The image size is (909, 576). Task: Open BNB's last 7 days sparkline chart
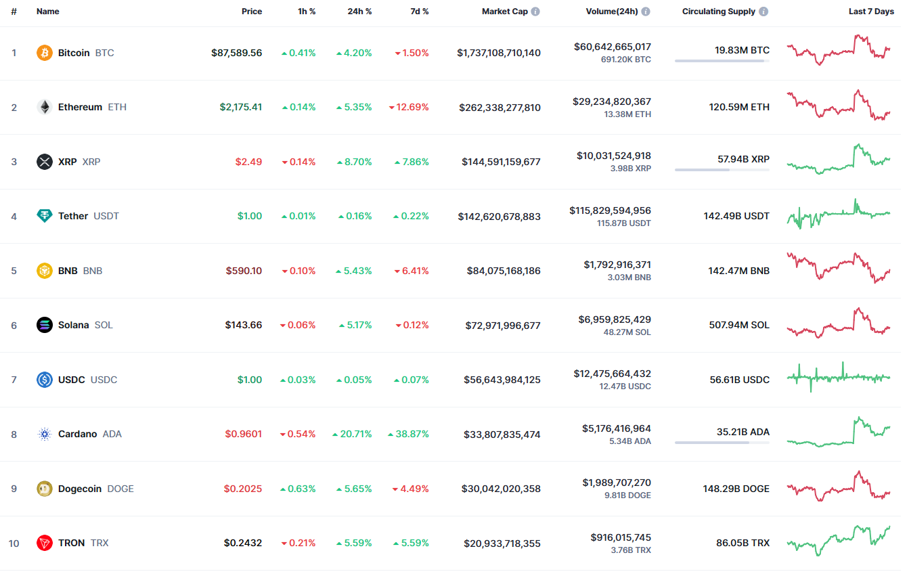pyautogui.click(x=839, y=268)
